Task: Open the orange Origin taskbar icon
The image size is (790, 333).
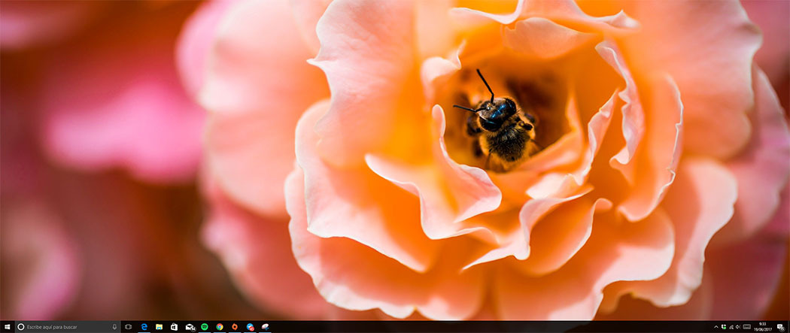Action: click(235, 327)
